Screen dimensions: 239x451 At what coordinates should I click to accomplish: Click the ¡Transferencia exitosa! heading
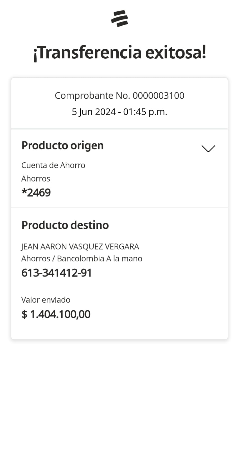tap(119, 53)
